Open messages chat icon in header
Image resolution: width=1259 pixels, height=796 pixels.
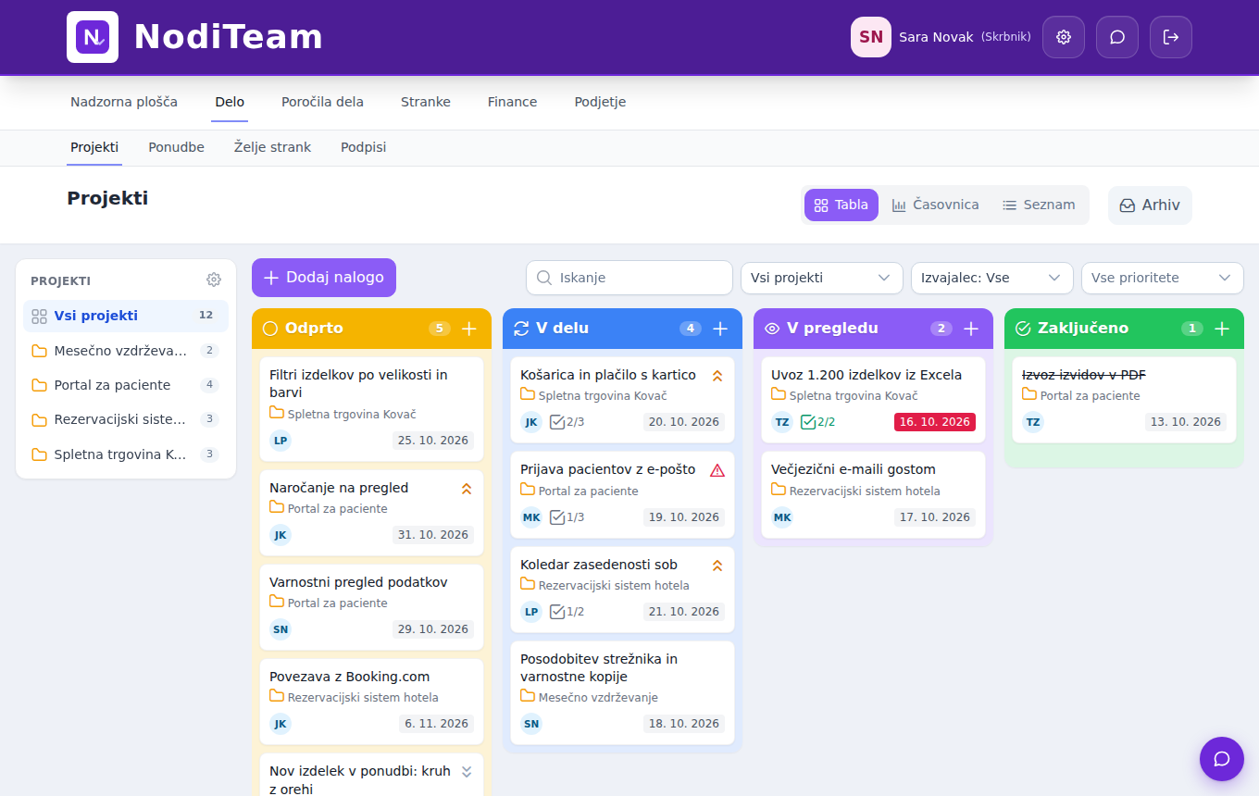tap(1117, 37)
